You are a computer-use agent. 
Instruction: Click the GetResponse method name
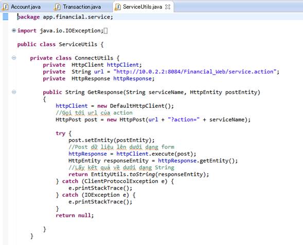105,92
